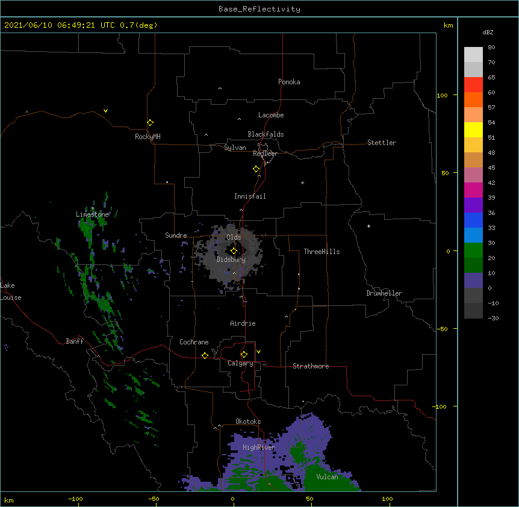Click the yellow diamond marker above Calgary label

click(x=244, y=355)
